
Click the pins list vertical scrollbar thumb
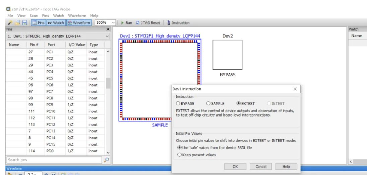108,83
